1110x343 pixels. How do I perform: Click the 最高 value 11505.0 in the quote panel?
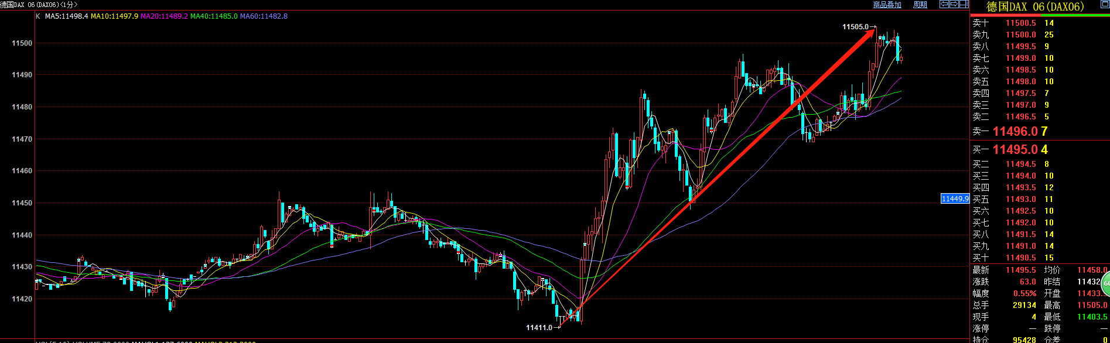point(1092,305)
